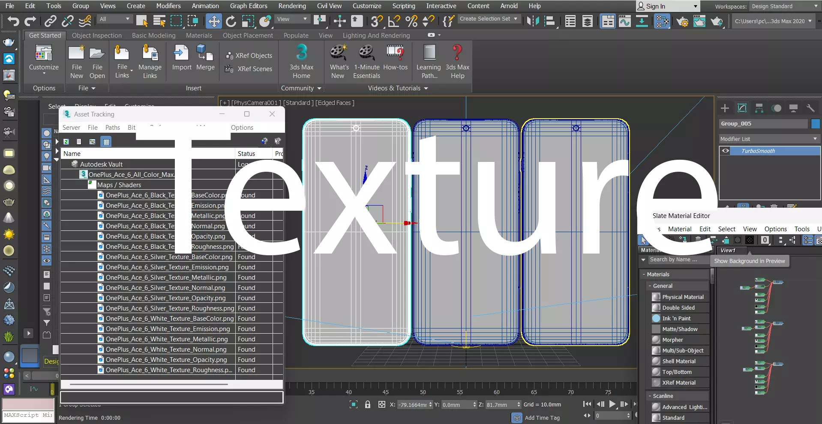This screenshot has width=822, height=424.
Task: Toggle the Selection Lock padlock
Action: click(368, 404)
